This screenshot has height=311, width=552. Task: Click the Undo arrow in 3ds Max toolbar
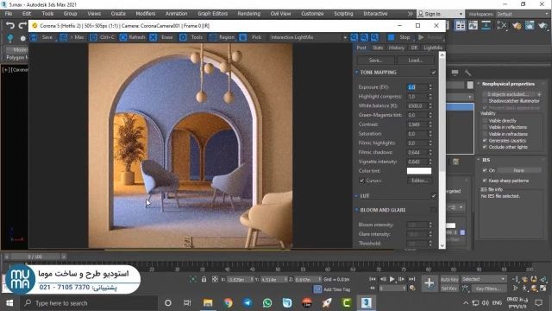[x=10, y=25]
